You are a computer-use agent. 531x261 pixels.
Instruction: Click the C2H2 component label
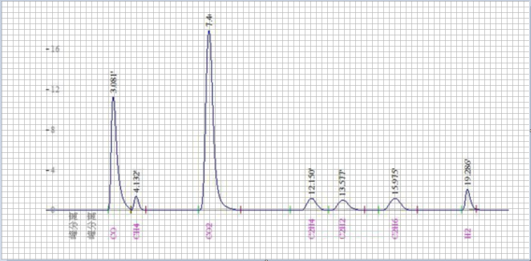(x=343, y=232)
